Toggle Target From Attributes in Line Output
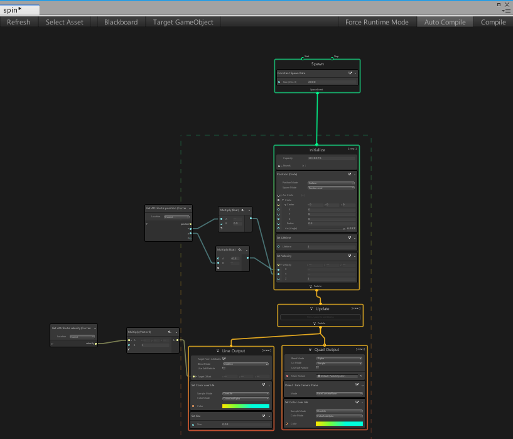The image size is (513, 439). (x=224, y=359)
